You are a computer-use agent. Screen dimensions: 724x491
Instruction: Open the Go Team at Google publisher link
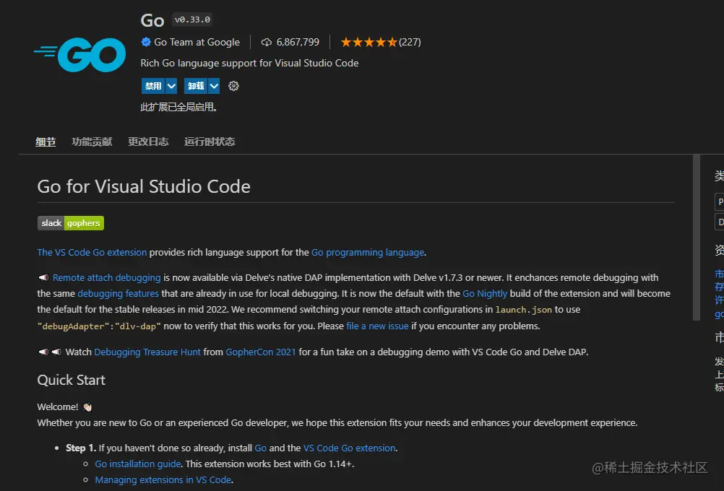point(197,42)
